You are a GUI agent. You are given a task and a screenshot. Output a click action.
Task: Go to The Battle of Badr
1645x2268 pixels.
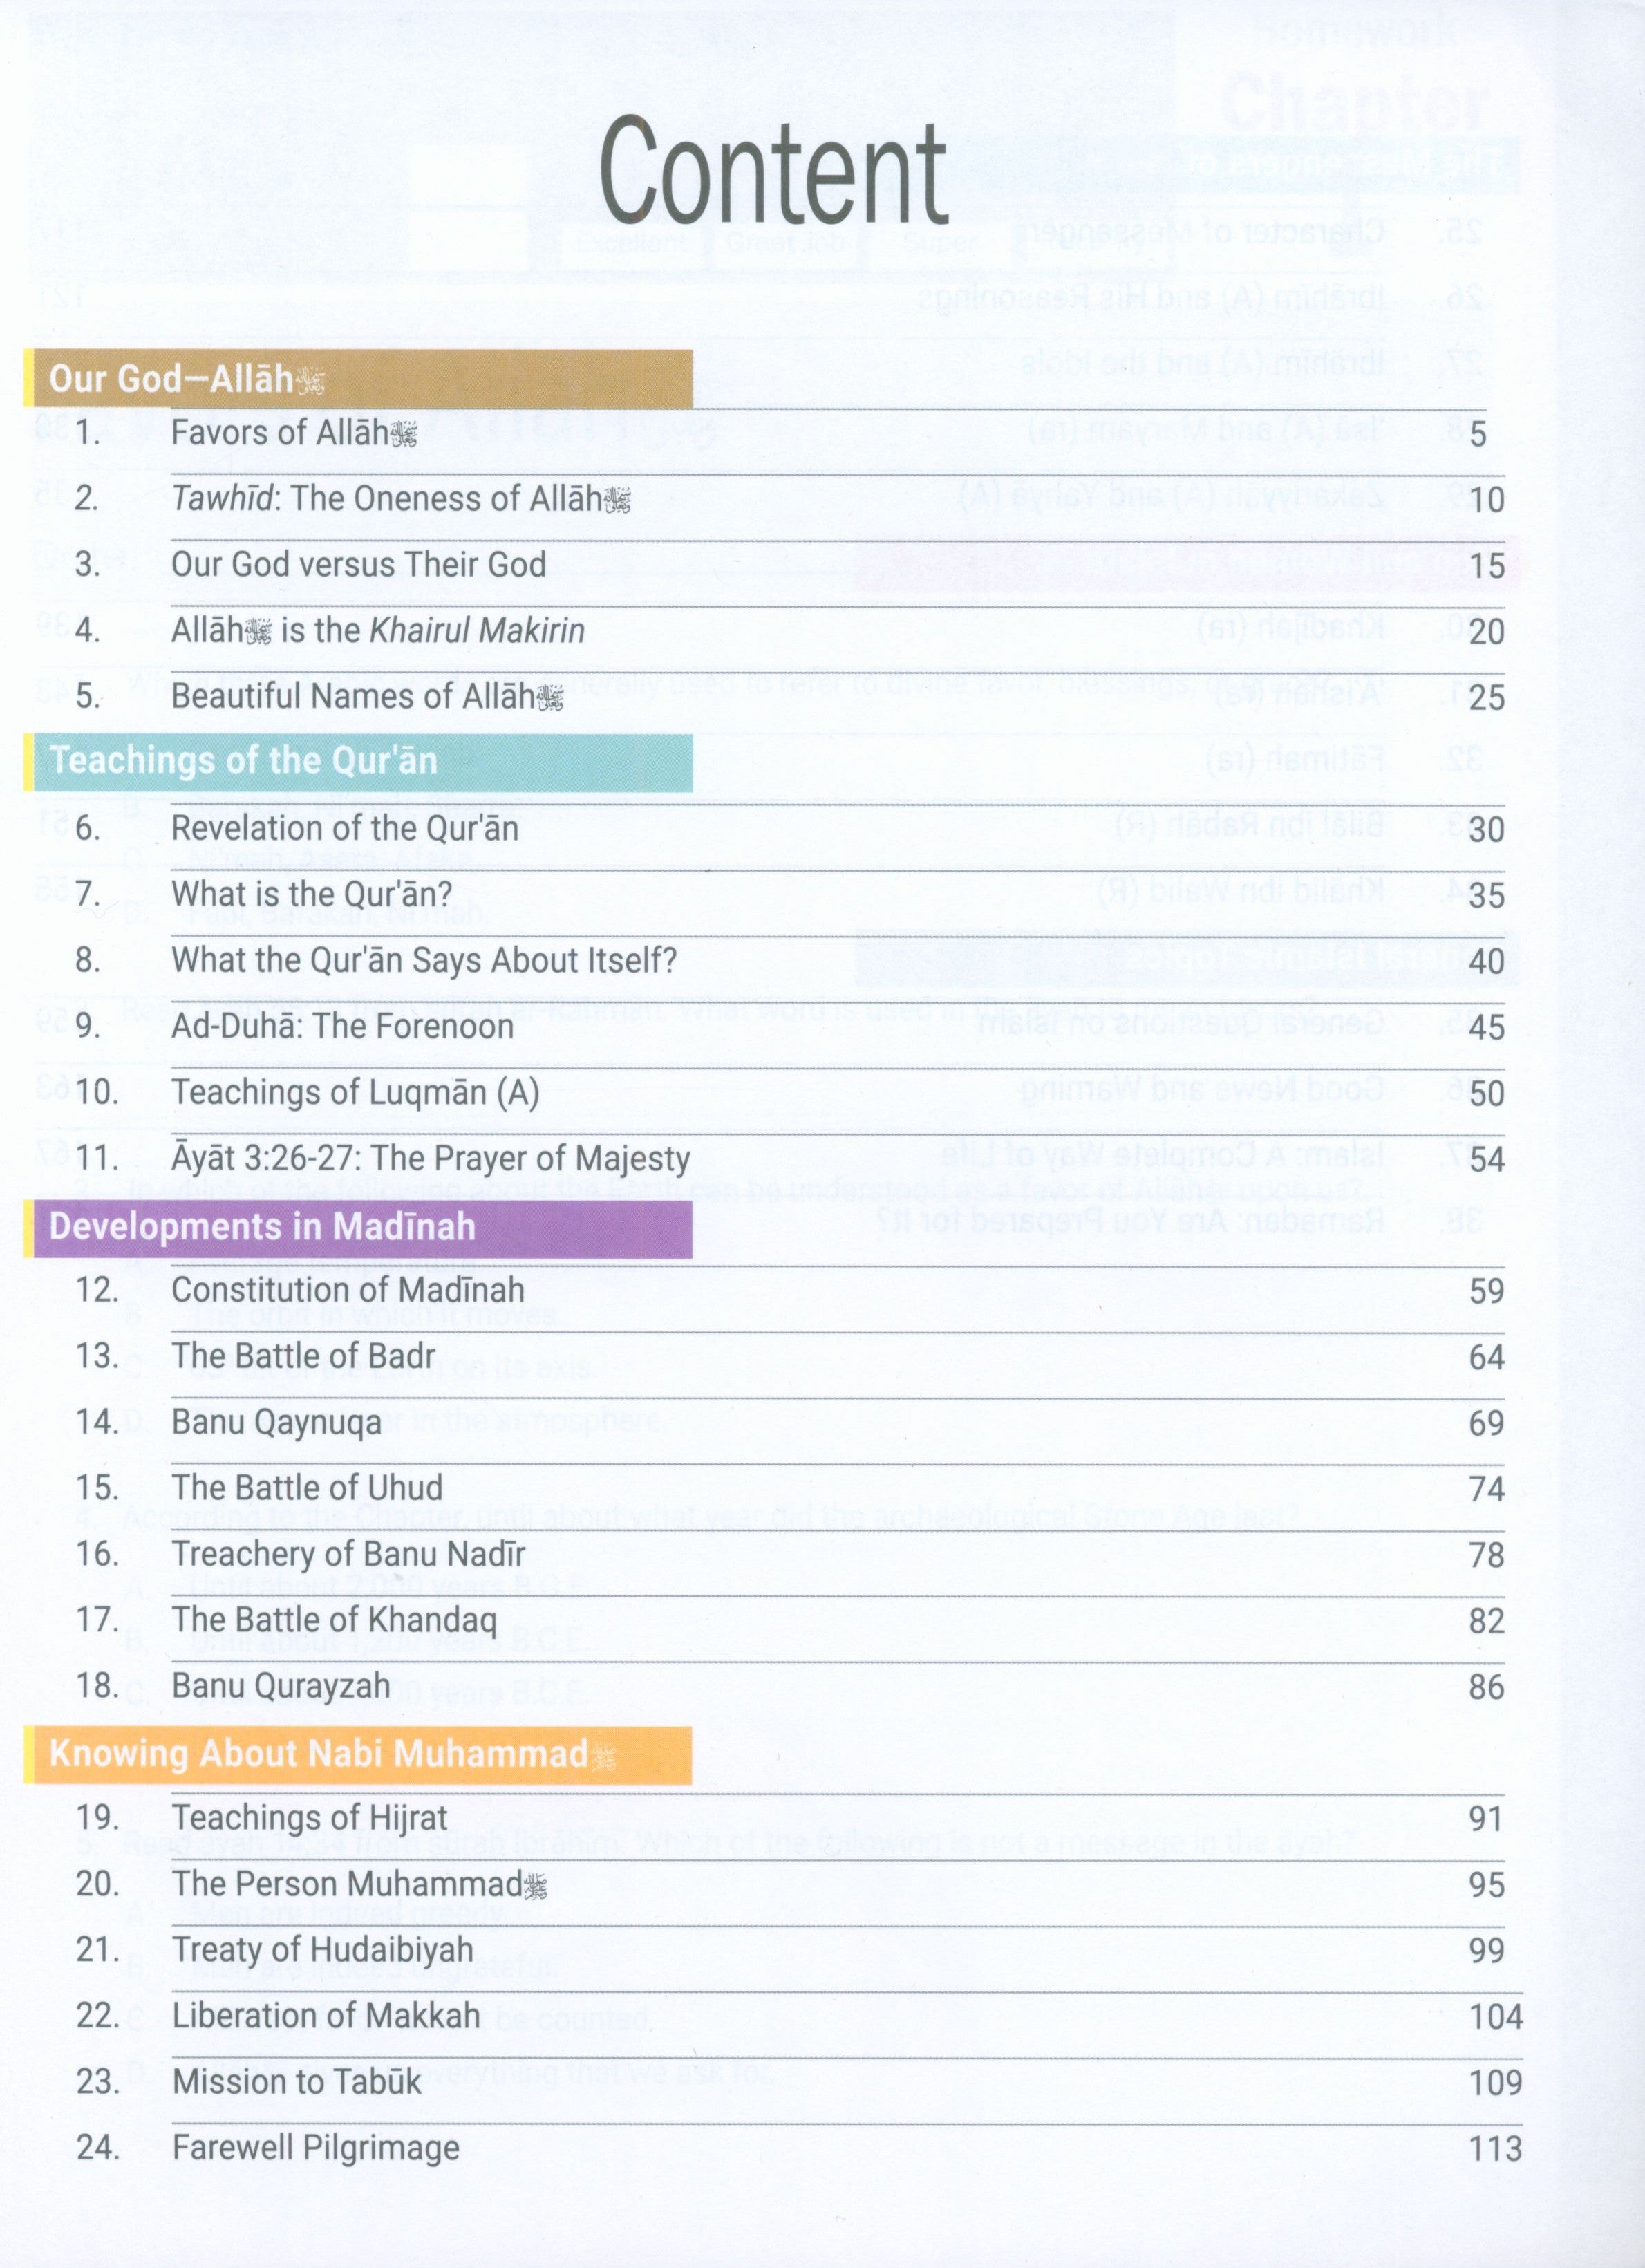[303, 1356]
